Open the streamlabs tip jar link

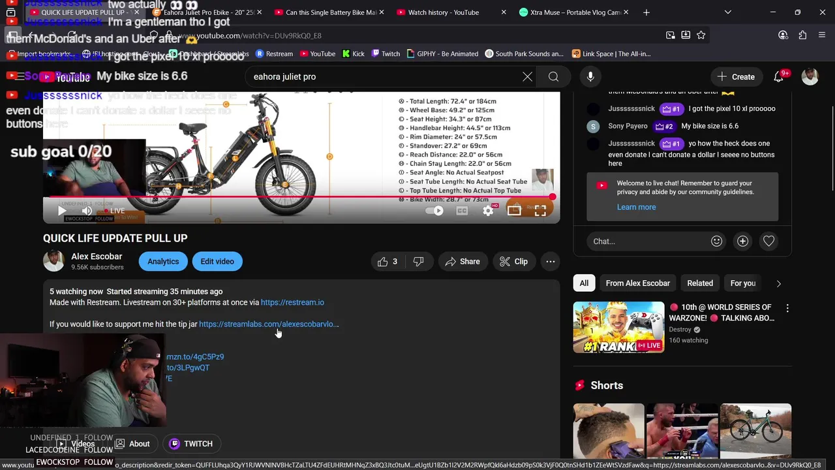[x=269, y=324]
